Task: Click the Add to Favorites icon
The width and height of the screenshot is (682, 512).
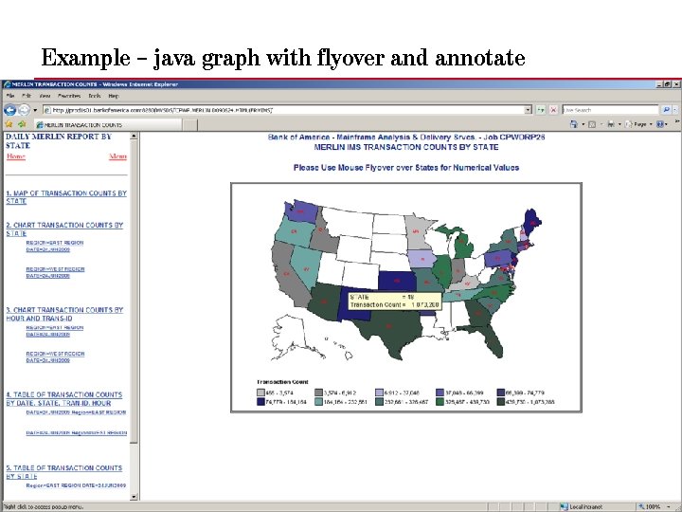Action: point(22,124)
